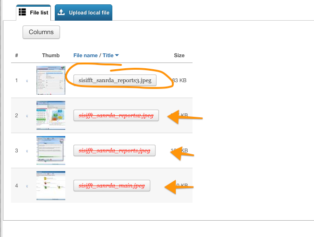Click row number 2

click(x=16, y=115)
